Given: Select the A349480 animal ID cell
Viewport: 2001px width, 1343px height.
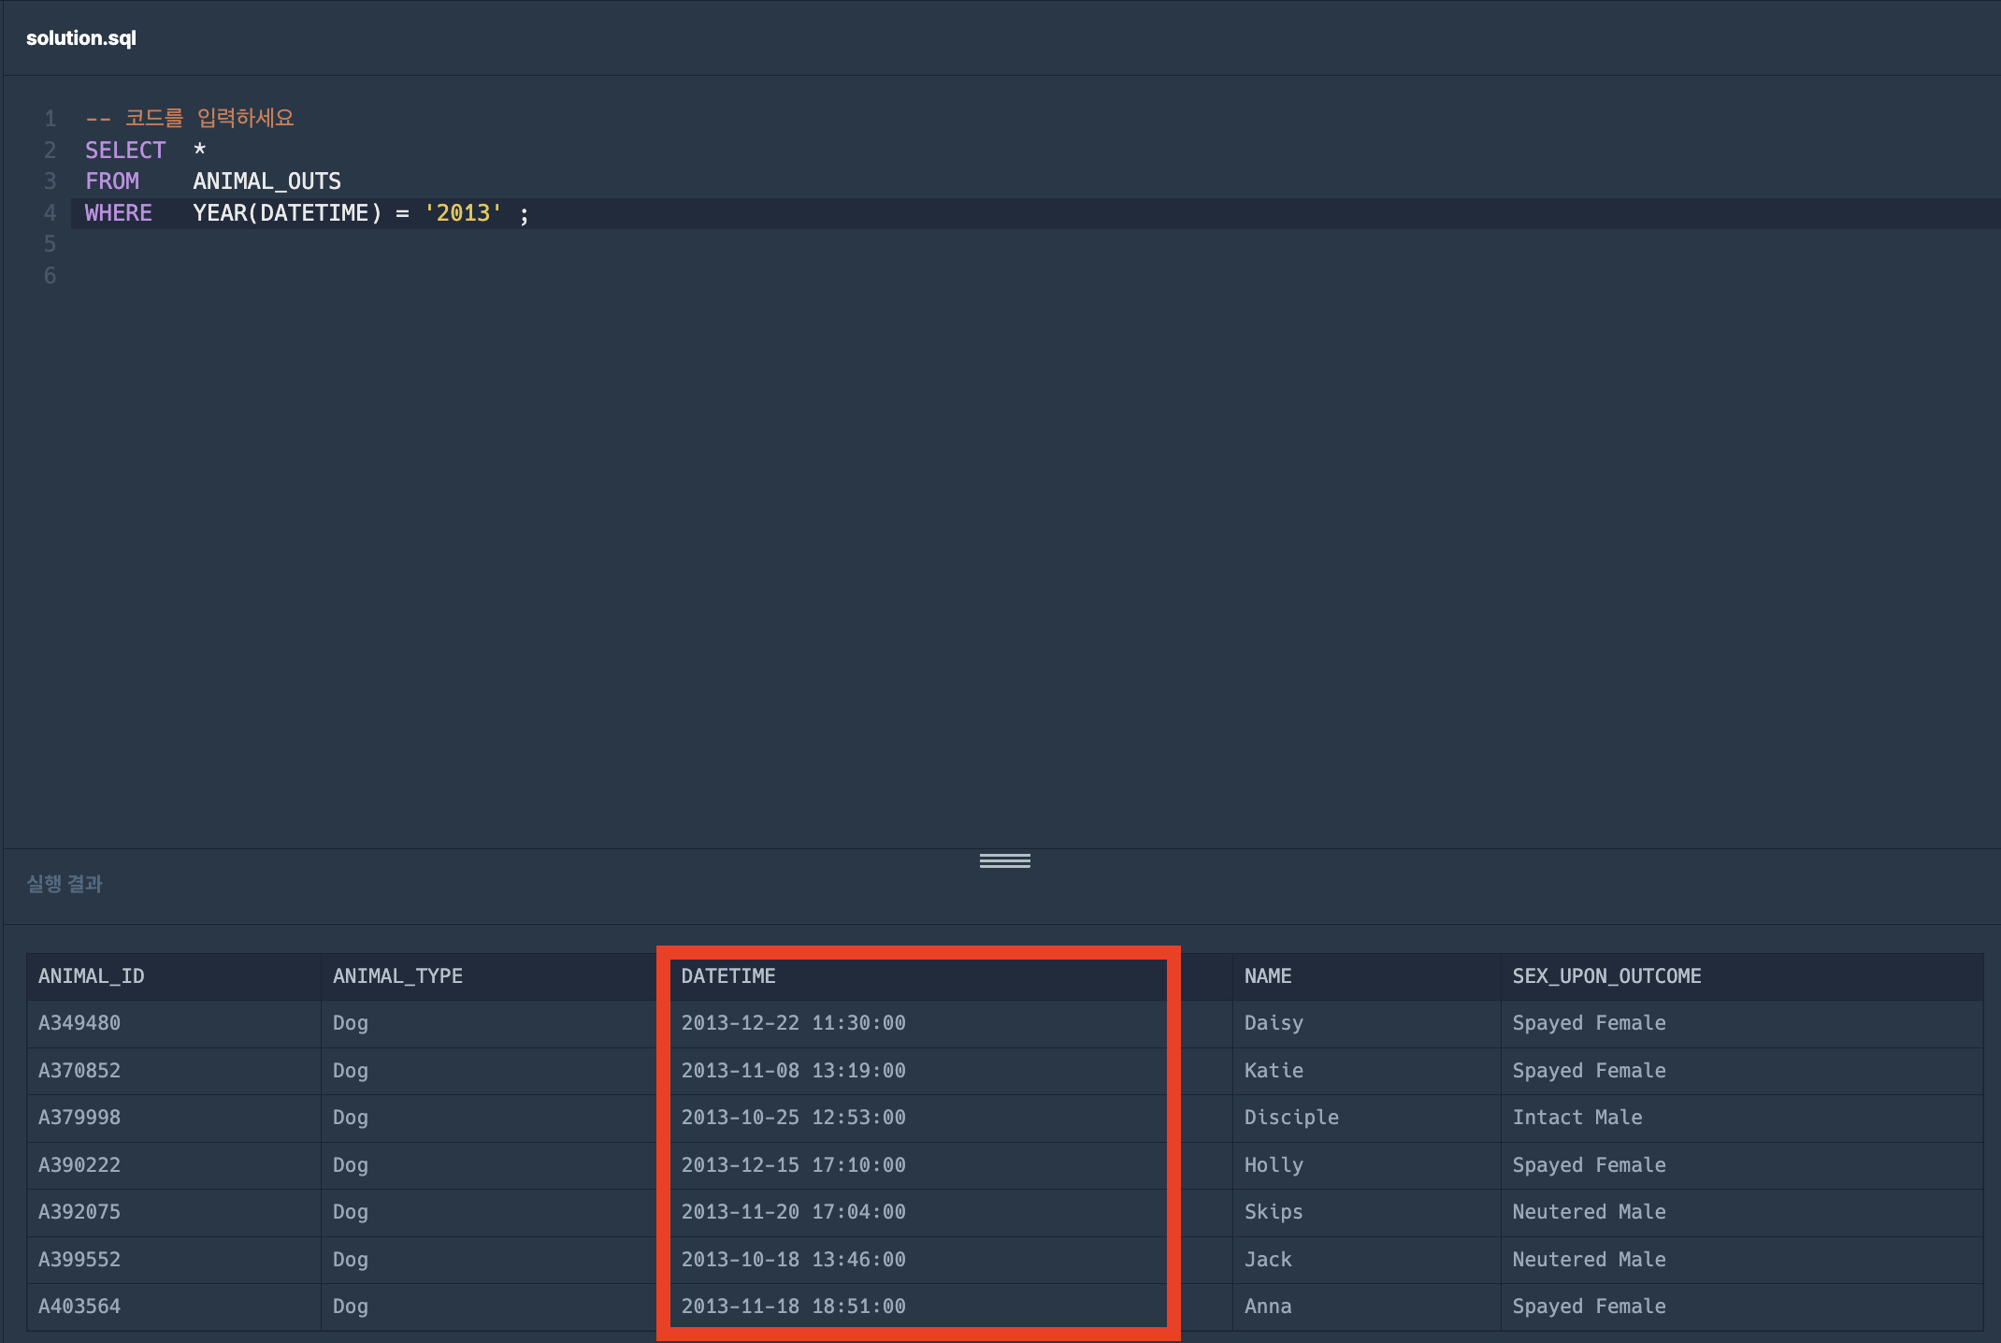Looking at the screenshot, I should click(79, 1023).
